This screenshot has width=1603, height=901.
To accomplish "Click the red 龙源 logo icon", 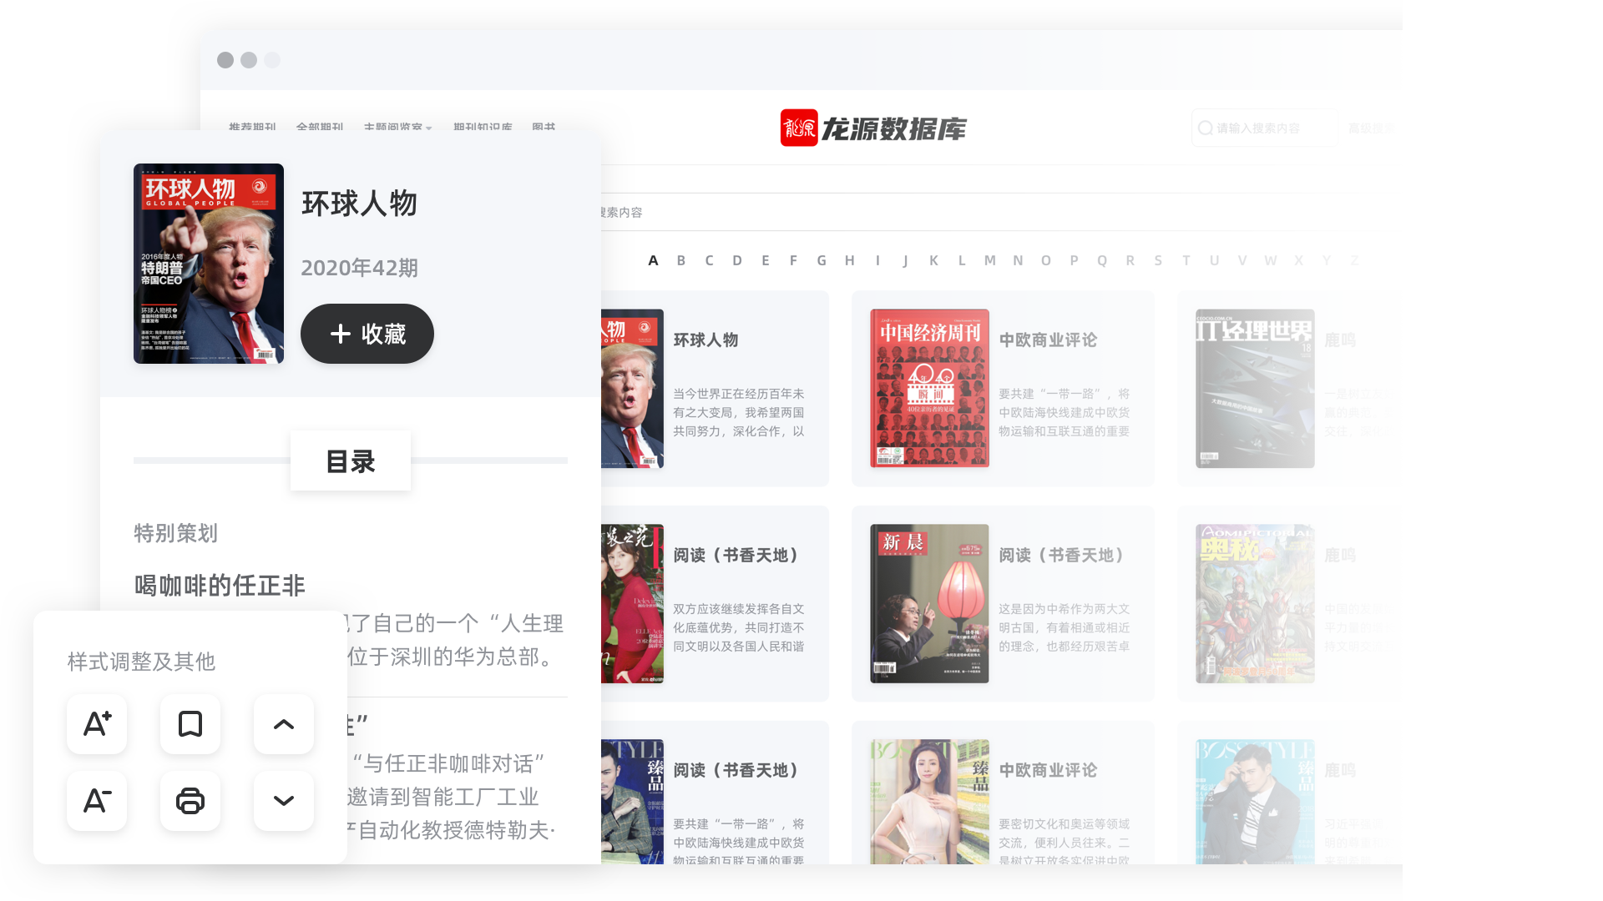I will tap(799, 128).
